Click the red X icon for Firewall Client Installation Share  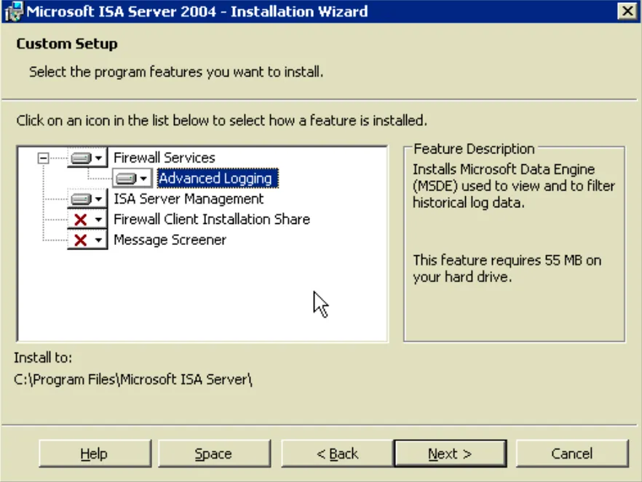pos(80,220)
